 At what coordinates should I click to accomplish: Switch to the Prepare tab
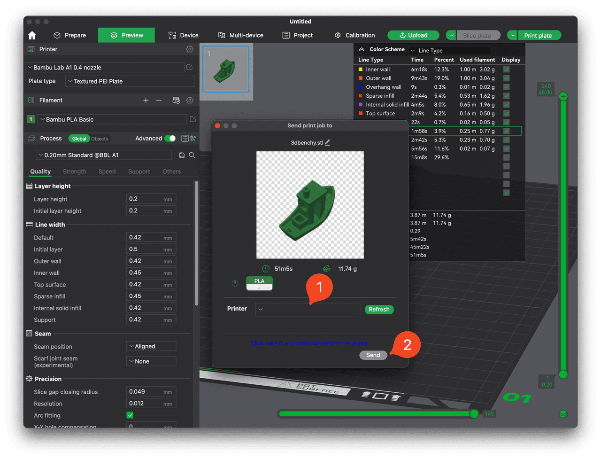[70, 35]
